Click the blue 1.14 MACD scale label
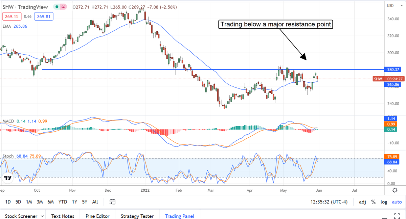Image resolution: width=406 pixels, height=219 pixels. [391, 118]
